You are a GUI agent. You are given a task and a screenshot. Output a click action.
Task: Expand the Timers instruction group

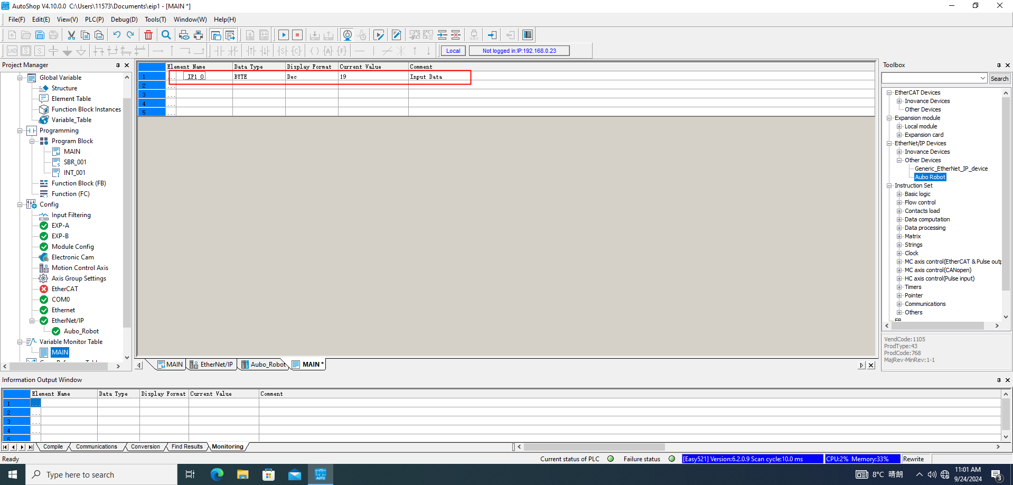[x=899, y=287]
